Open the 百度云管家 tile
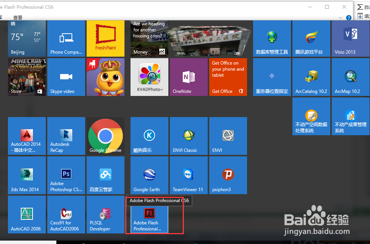This screenshot has height=244, width=370. point(106,175)
